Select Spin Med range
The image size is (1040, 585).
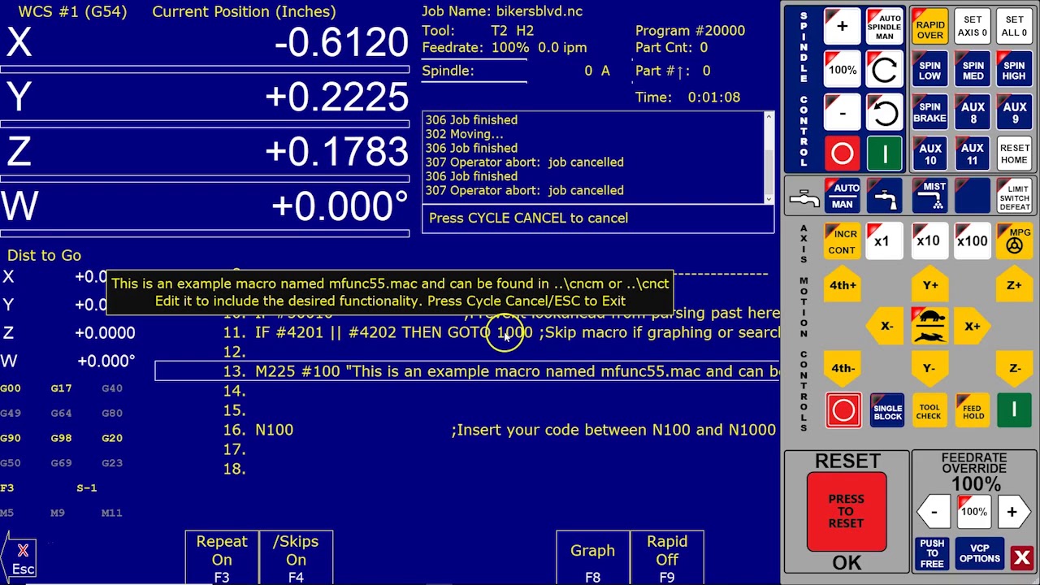pos(973,70)
